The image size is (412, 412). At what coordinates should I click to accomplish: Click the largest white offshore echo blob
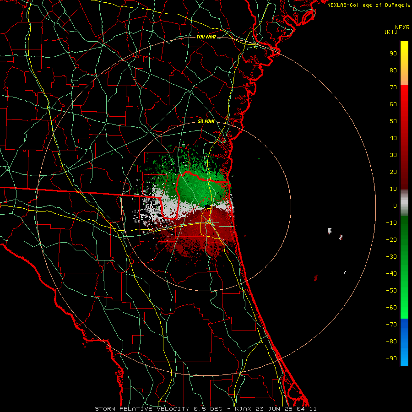coord(330,231)
